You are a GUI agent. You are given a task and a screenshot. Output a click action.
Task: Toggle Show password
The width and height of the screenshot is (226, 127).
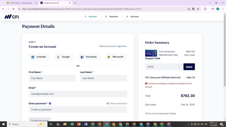117,103
